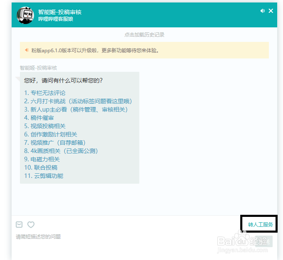
Task: Select option 4. 稿件催审
Action: [39, 118]
